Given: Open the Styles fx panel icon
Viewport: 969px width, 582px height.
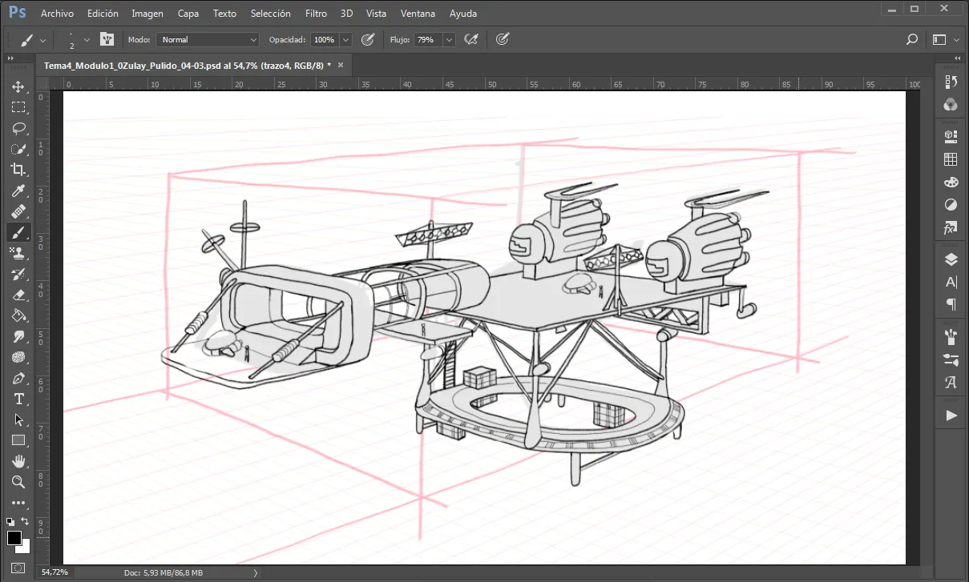Looking at the screenshot, I should 951,228.
